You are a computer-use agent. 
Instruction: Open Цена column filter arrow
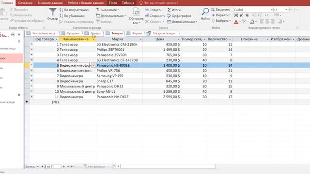point(179,39)
